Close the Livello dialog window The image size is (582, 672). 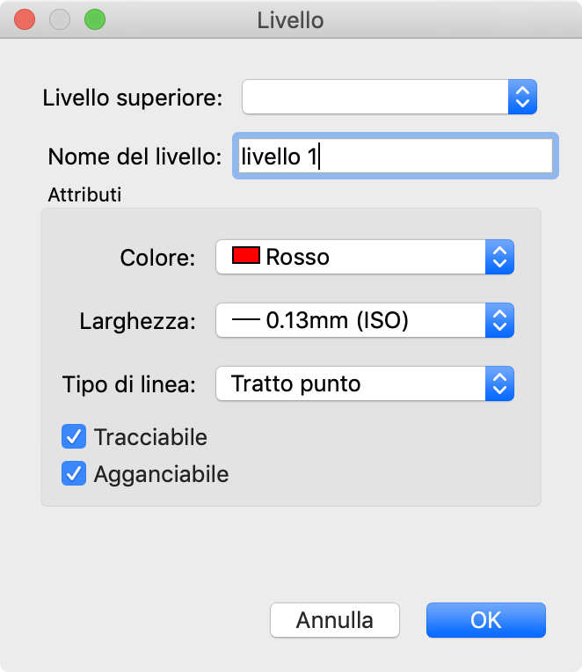[25, 19]
